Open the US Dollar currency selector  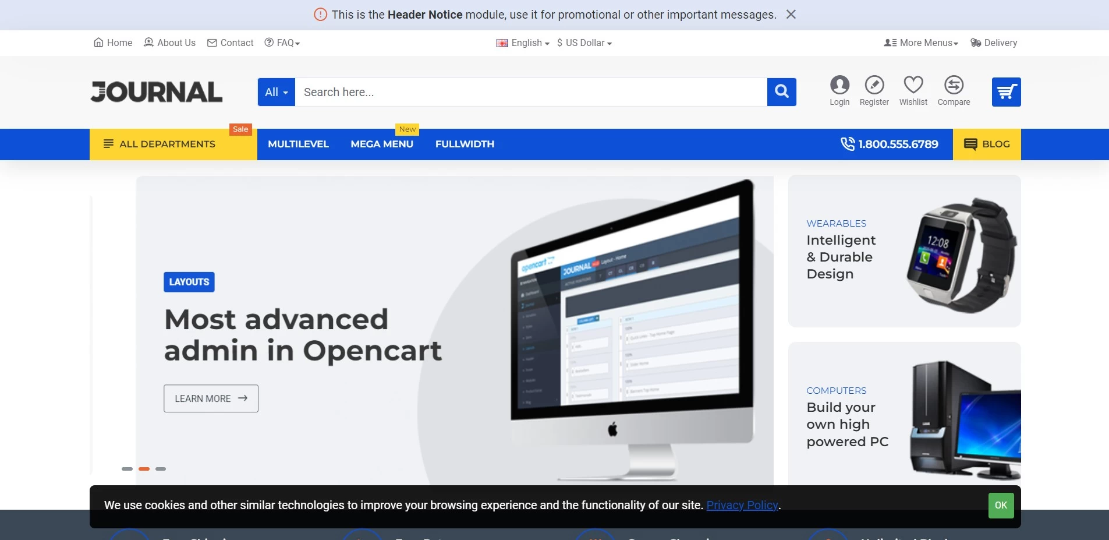[x=584, y=43]
